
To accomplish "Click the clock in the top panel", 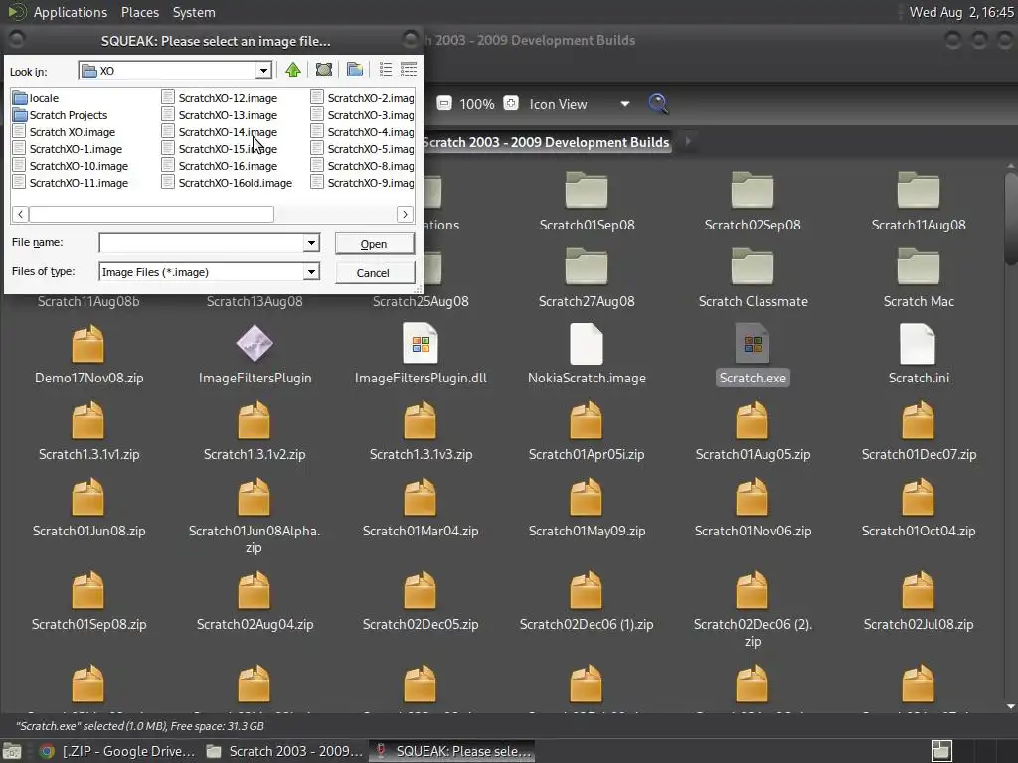I will click(961, 12).
